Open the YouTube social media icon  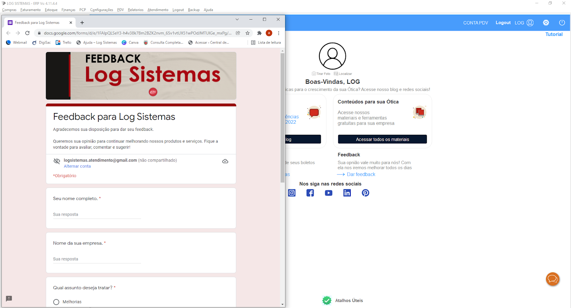pyautogui.click(x=329, y=193)
